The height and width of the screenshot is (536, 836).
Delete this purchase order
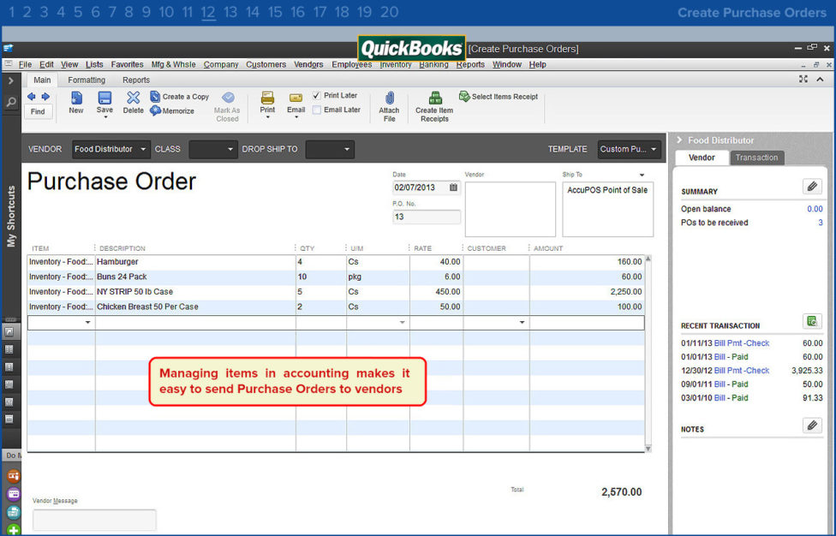[x=134, y=102]
